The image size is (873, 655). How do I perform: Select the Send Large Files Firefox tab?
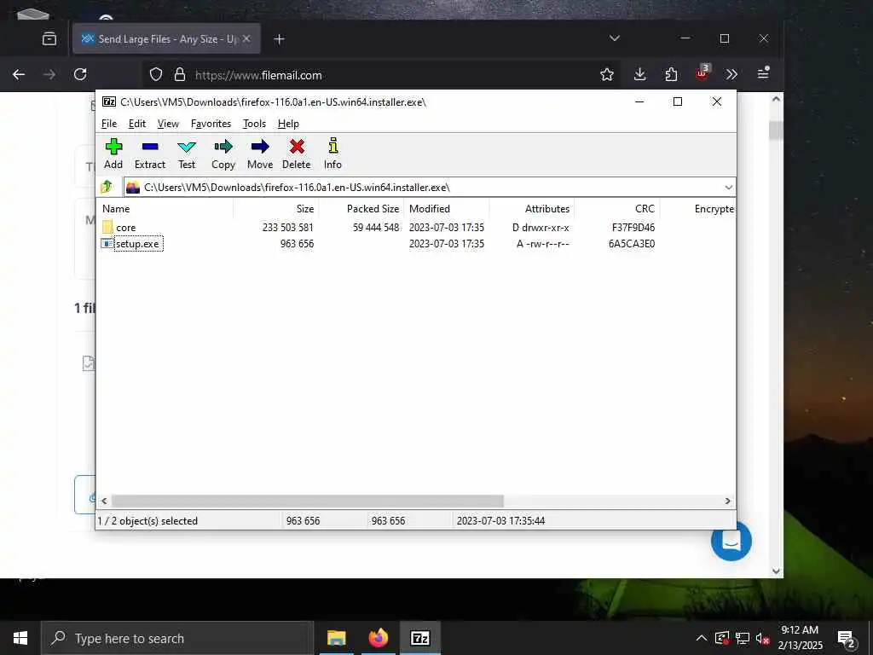[166, 38]
